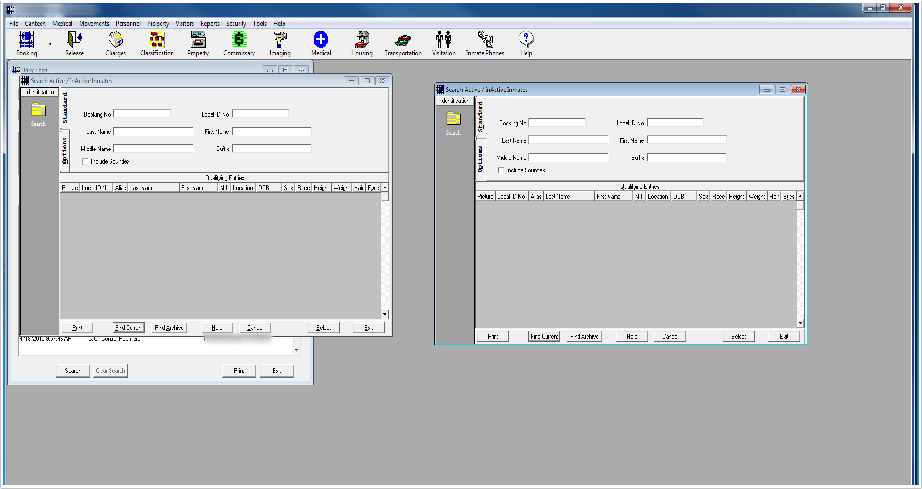The image size is (922, 489).
Task: Click the Last Name field in right window
Action: [x=568, y=140]
